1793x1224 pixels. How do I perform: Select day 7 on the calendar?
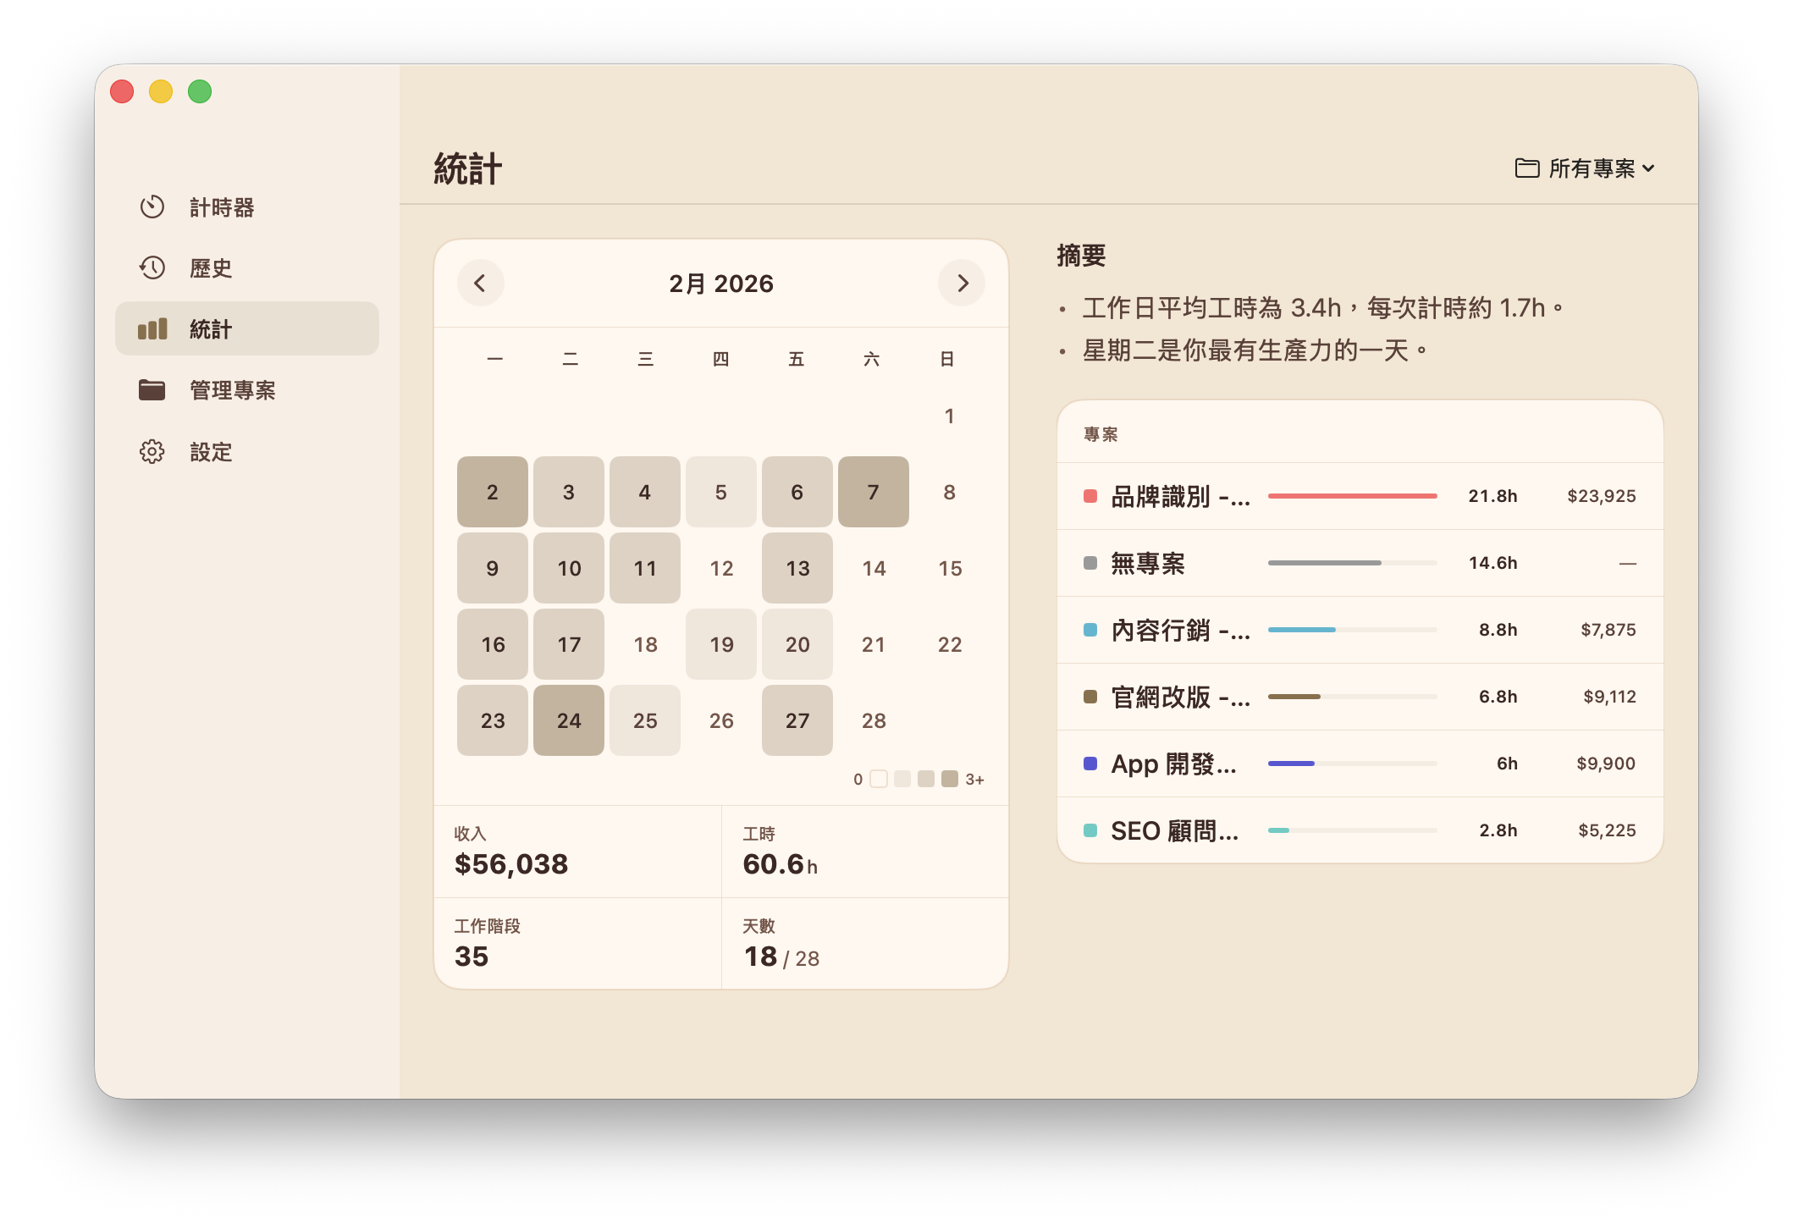click(x=873, y=492)
